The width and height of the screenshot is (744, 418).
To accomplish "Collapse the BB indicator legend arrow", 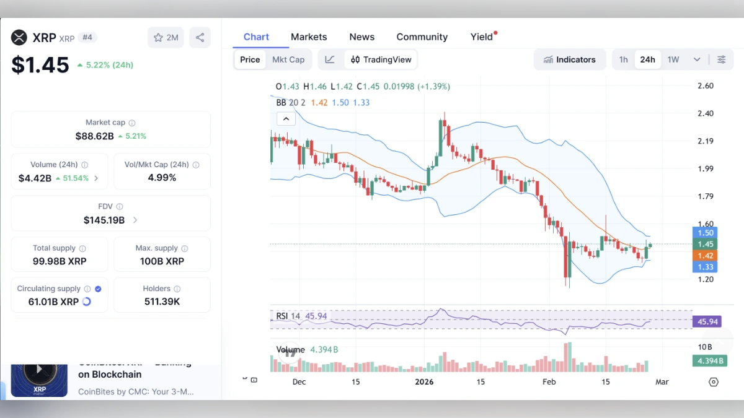I will tap(286, 118).
